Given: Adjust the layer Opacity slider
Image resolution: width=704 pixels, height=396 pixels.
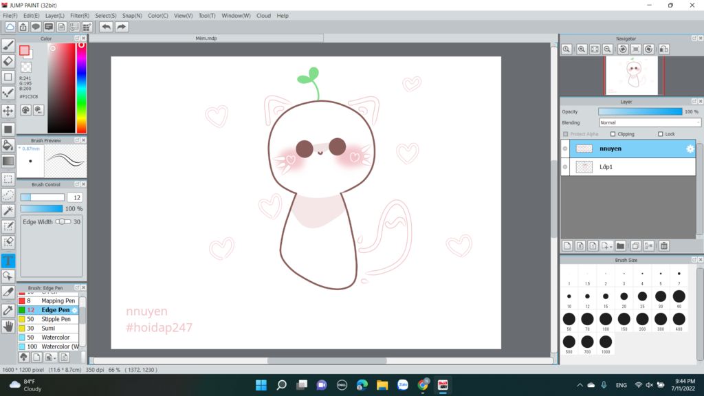Looking at the screenshot, I should (x=640, y=112).
